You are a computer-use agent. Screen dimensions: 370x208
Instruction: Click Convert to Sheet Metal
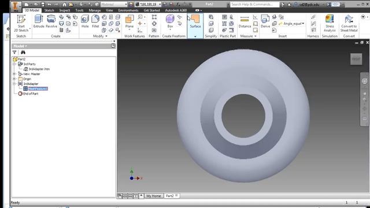click(x=349, y=23)
